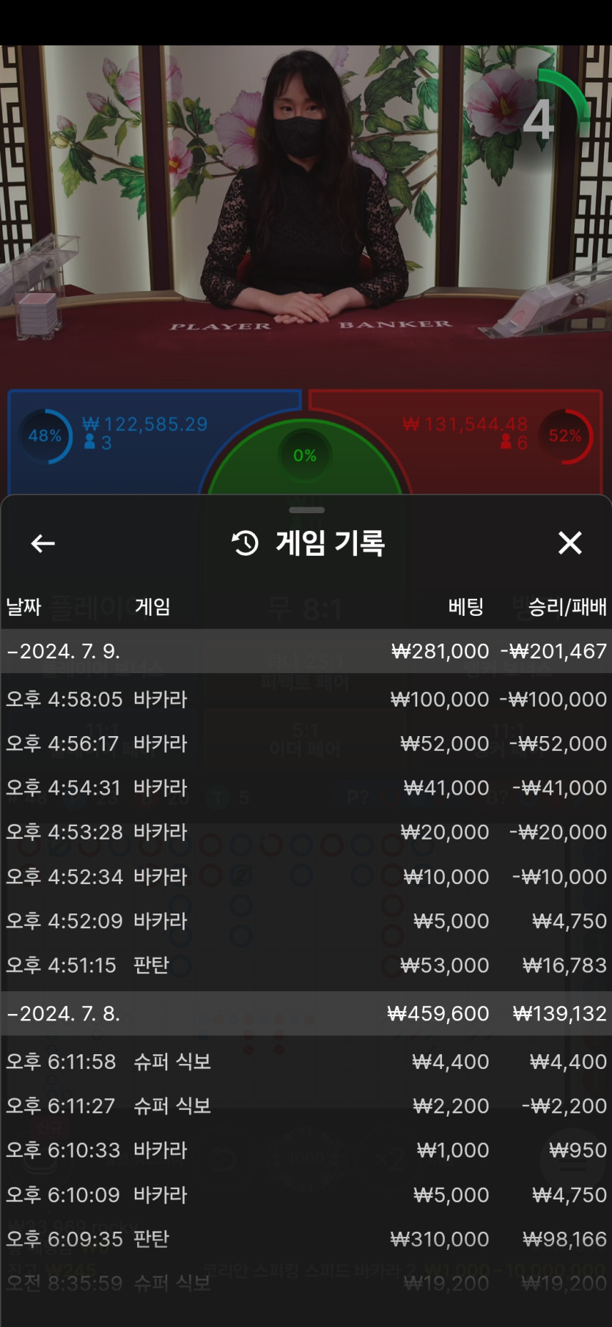
Task: Open the 오후 4:54:31 바카라 record
Action: point(306,788)
